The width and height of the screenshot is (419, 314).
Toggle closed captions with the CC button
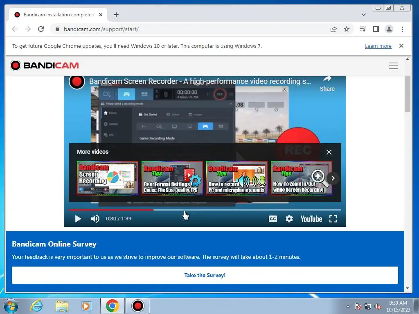[x=273, y=219]
